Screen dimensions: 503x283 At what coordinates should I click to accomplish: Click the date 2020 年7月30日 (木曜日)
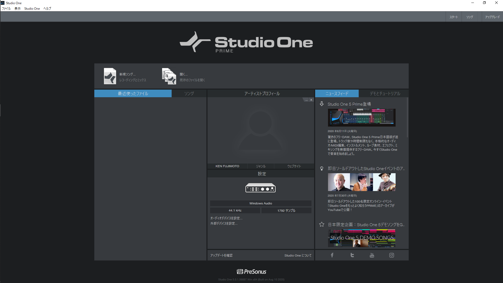(x=342, y=196)
